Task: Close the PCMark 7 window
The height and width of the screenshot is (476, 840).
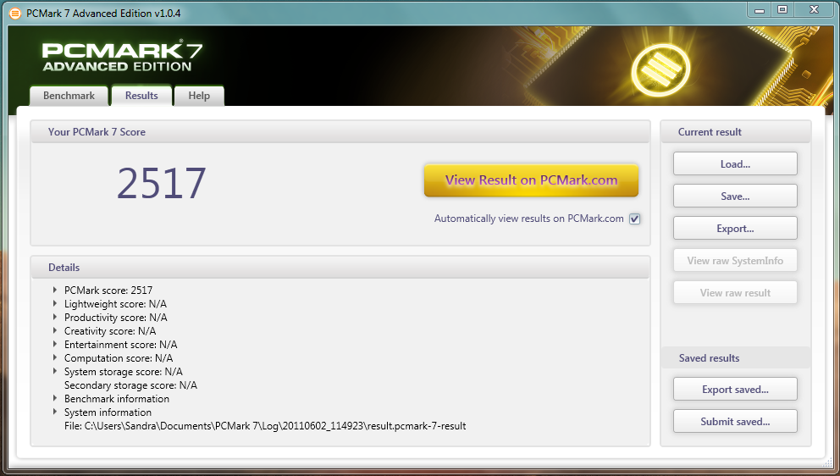Action: pyautogui.click(x=814, y=9)
